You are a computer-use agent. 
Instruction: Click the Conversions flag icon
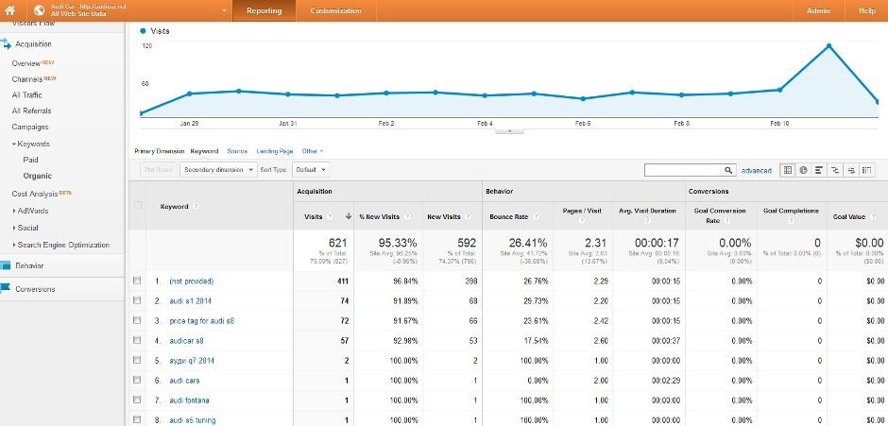[6, 288]
